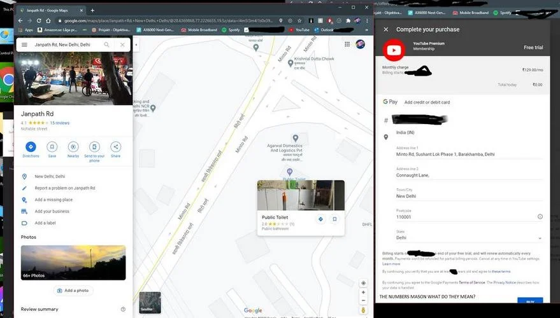Screen dimensions: 560x318
Task: Open the AX6000 Next-Gen bookmark in Maps window
Action: 155,30
